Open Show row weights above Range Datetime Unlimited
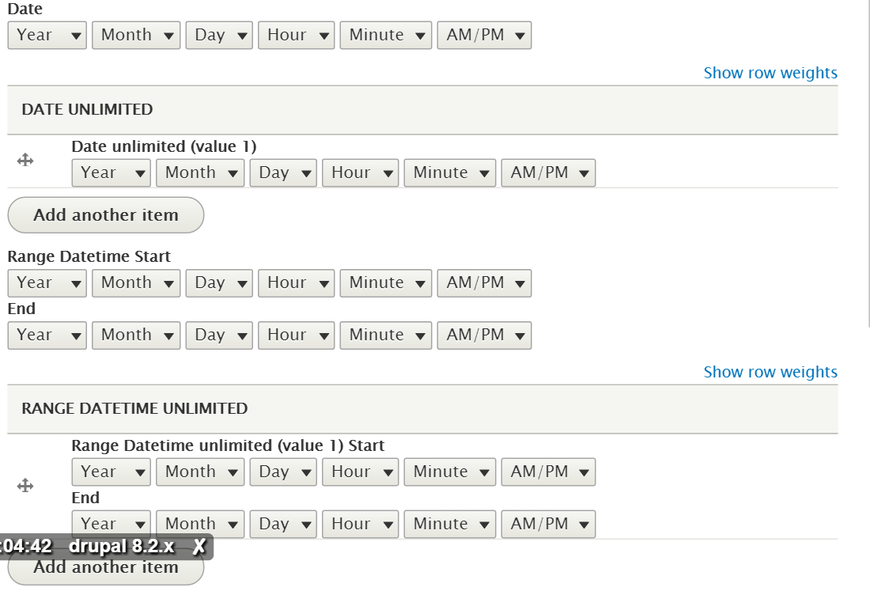 (x=770, y=371)
